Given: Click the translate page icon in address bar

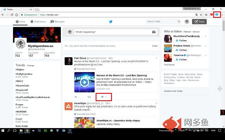Looking at the screenshot, I should tap(197, 15).
